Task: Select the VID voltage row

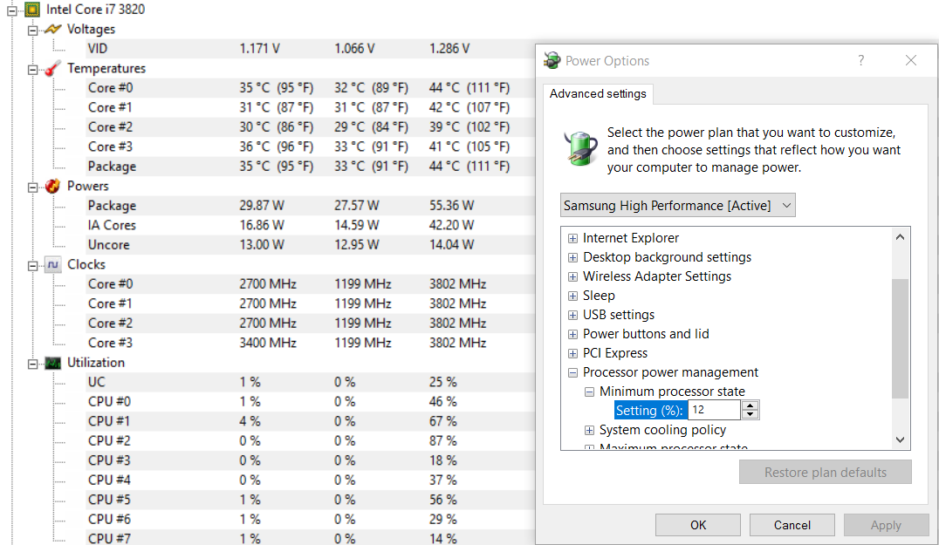Action: click(x=310, y=49)
